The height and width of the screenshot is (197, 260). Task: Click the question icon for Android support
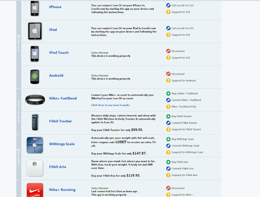(x=168, y=80)
